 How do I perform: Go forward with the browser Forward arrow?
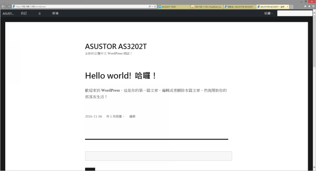(9, 7)
